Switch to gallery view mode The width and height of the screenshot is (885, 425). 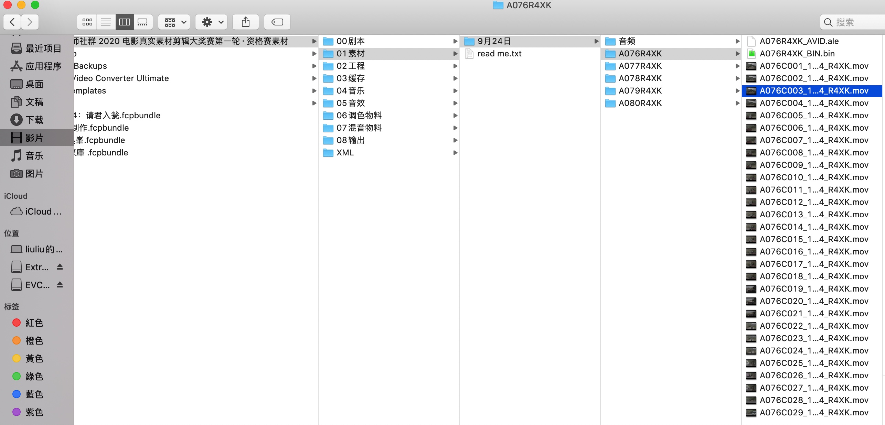(x=142, y=22)
